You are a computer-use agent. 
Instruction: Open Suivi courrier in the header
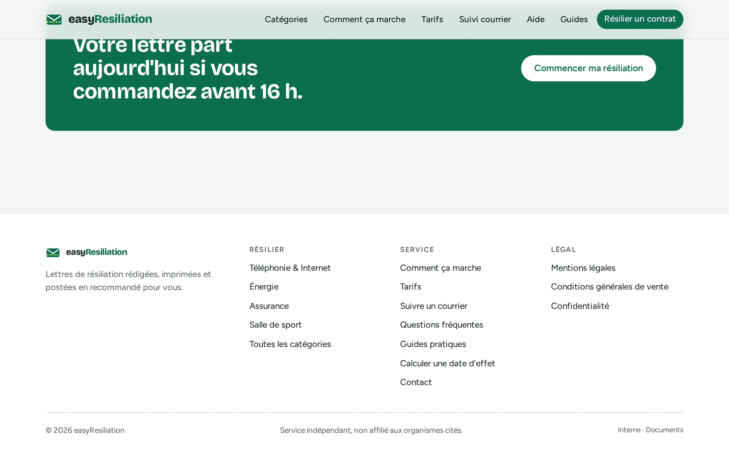coord(485,19)
